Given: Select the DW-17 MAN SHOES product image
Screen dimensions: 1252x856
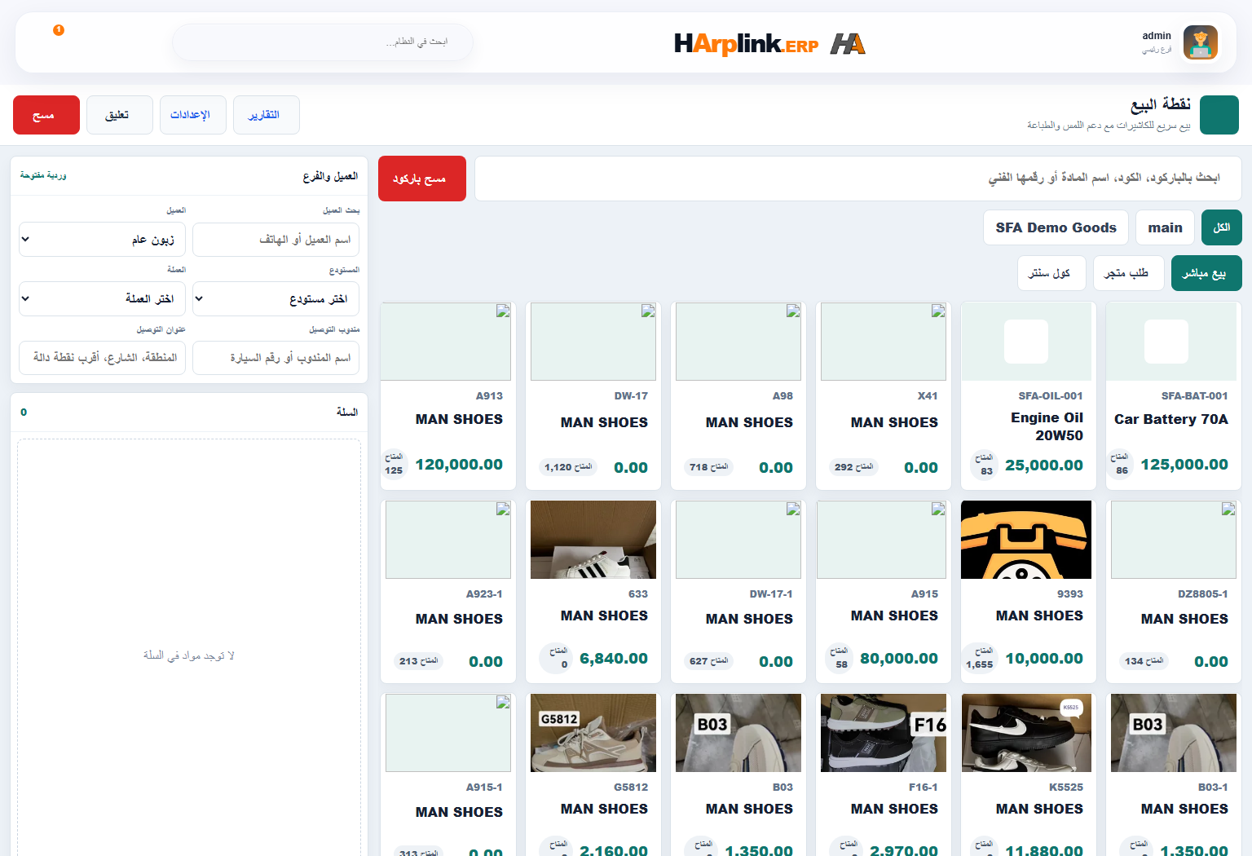Looking at the screenshot, I should pyautogui.click(x=593, y=342).
